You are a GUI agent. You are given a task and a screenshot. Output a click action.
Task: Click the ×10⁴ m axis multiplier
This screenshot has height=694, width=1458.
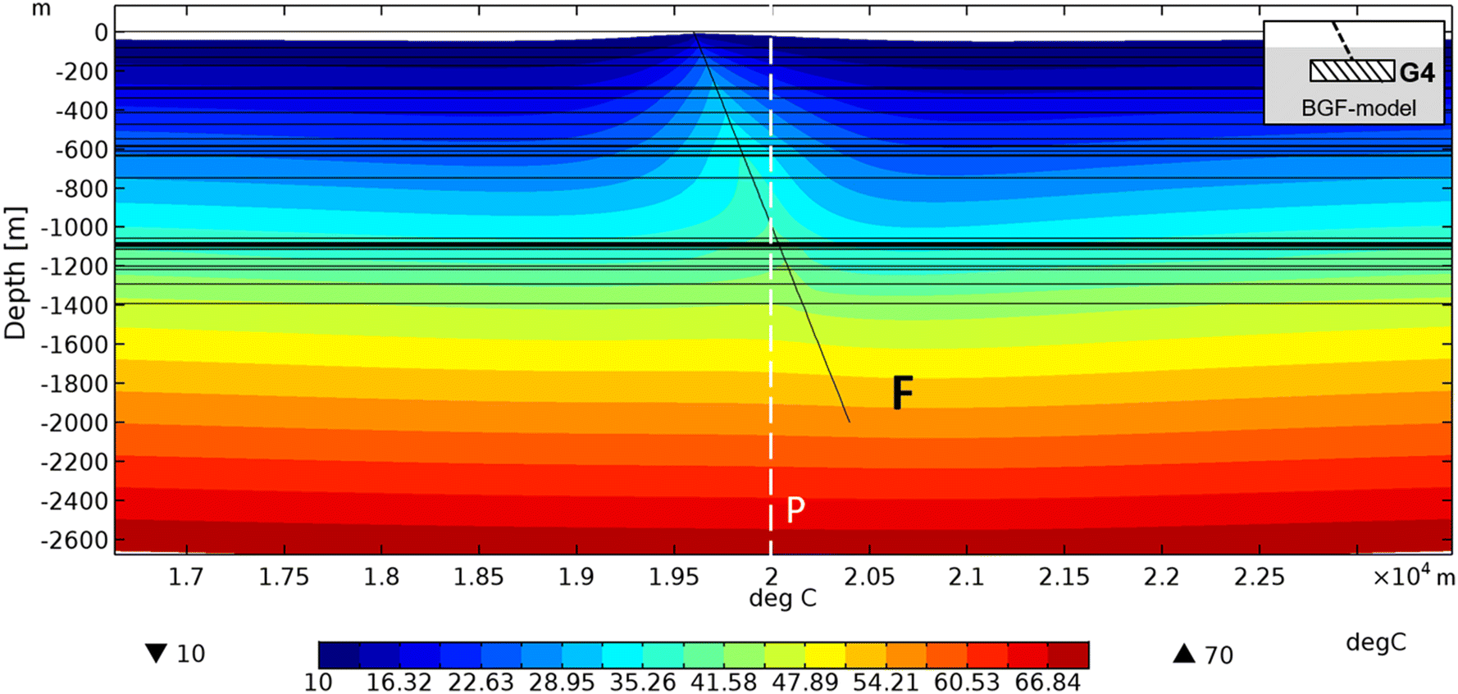click(1413, 577)
